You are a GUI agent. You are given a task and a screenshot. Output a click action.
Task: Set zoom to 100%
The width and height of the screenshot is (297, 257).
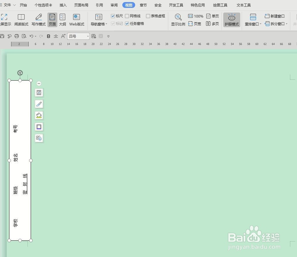click(196, 16)
